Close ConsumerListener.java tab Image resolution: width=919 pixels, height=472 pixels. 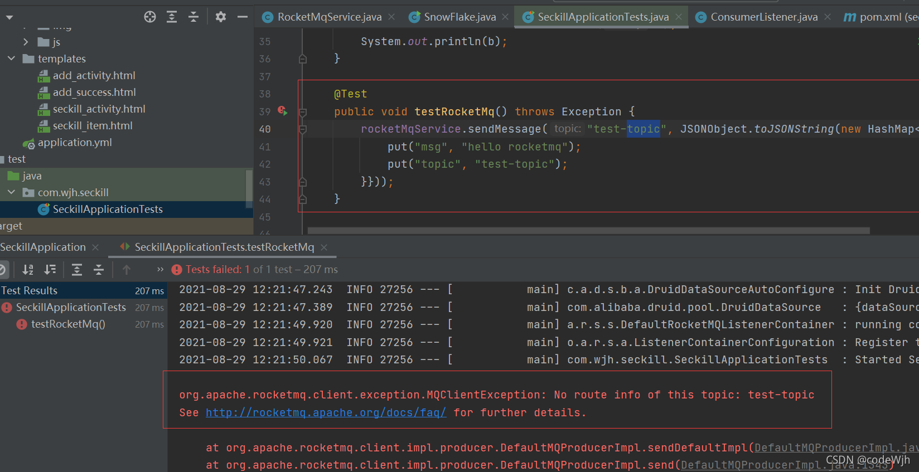pos(828,17)
